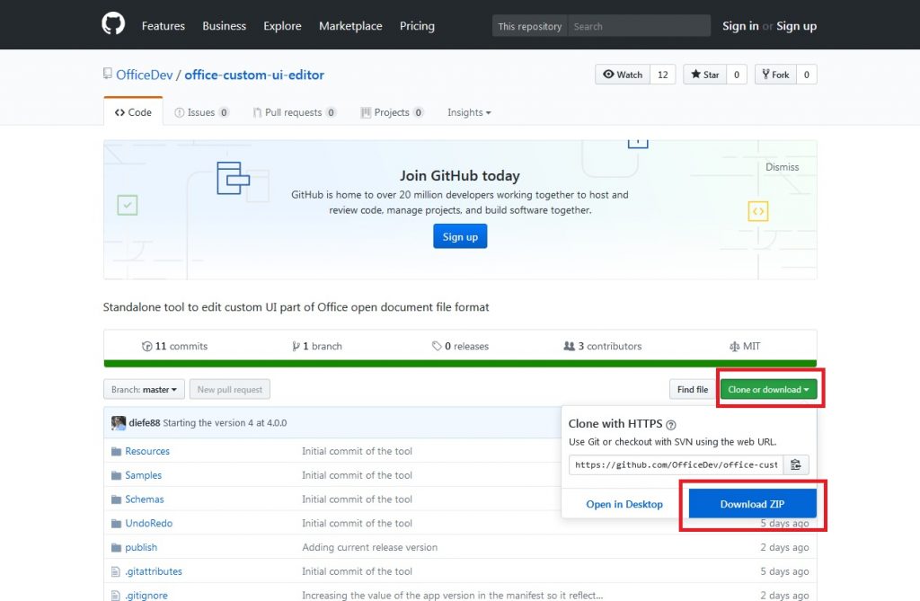Dismiss the Join GitHub banner

click(782, 166)
